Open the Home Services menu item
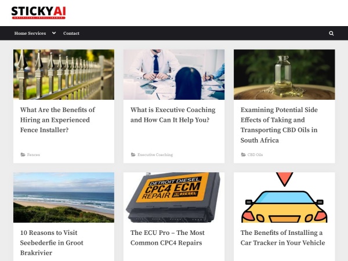Viewport: 348px width, 261px height. pos(30,33)
